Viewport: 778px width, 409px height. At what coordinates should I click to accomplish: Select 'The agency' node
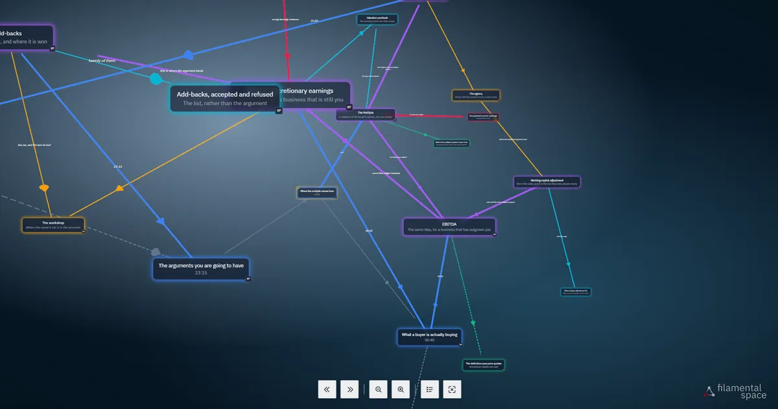click(476, 95)
